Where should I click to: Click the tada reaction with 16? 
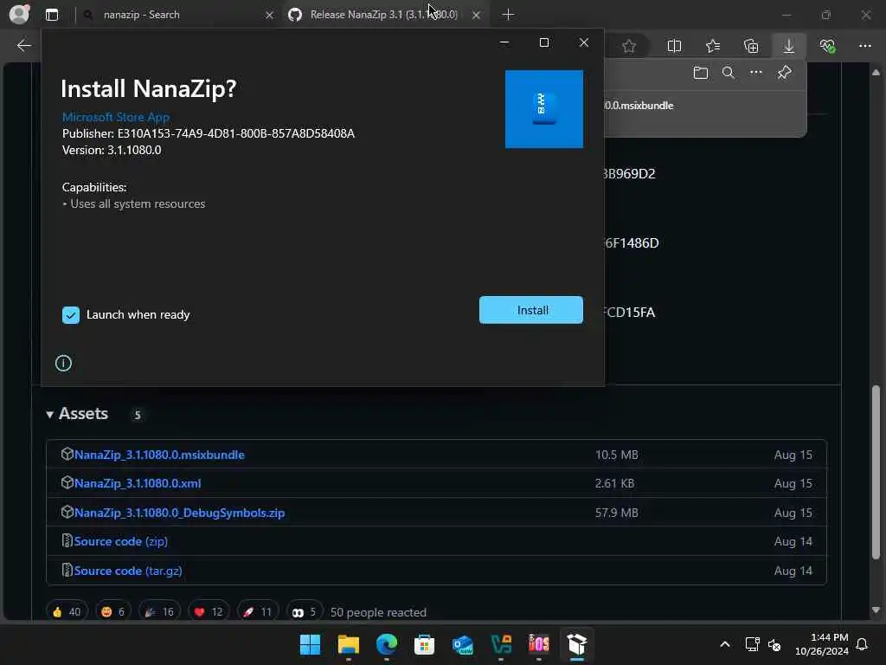pos(159,612)
